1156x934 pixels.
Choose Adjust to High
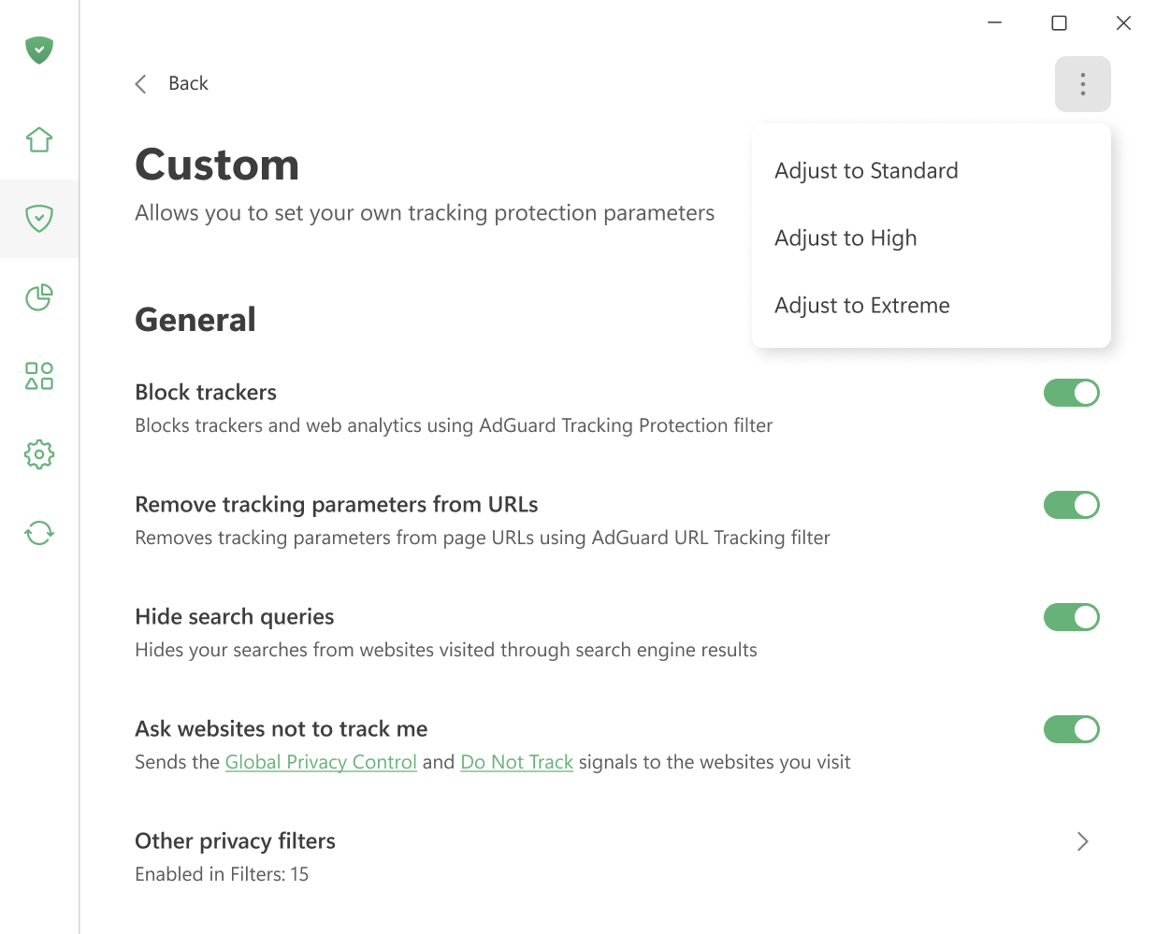(845, 237)
